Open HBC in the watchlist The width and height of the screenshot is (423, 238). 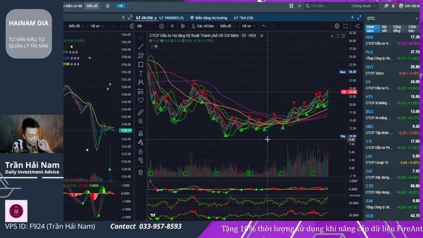tap(393, 130)
